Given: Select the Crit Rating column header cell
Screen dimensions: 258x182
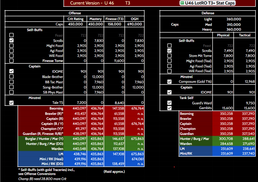Looking at the screenshot, I should [x=75, y=19].
